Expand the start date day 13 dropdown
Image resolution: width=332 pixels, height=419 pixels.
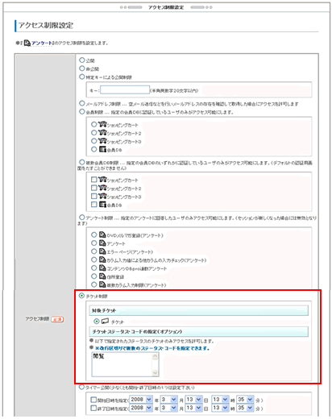tap(193, 400)
